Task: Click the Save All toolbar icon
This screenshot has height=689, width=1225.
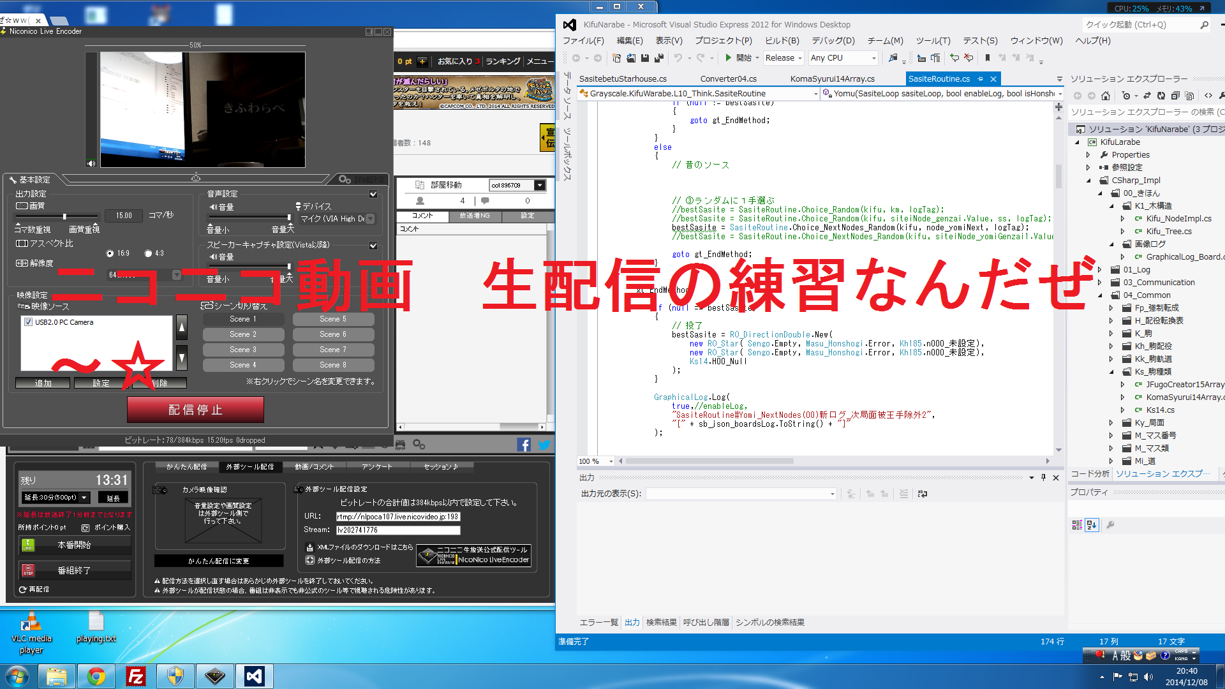Action: coord(659,58)
